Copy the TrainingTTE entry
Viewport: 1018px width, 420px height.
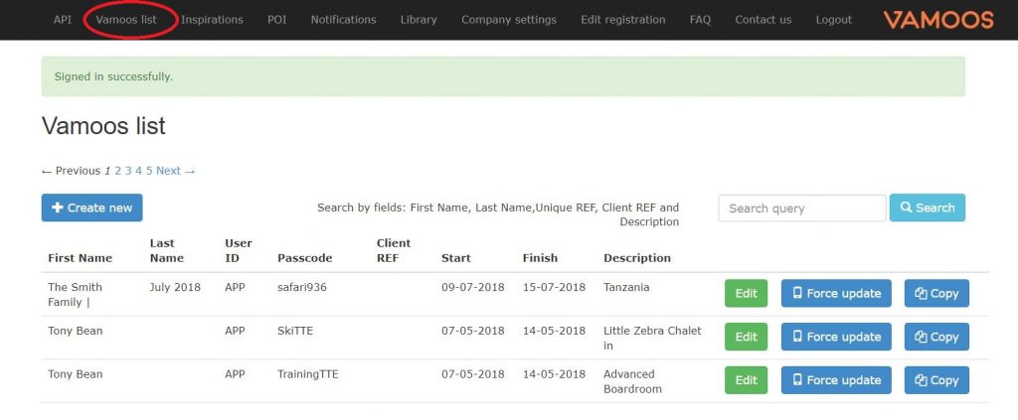(x=936, y=380)
